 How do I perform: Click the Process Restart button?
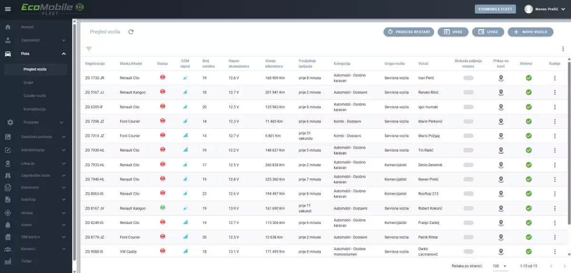coord(409,32)
